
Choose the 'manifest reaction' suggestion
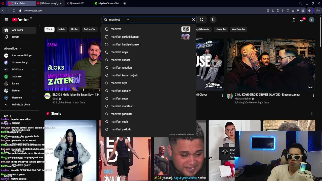tap(149, 68)
